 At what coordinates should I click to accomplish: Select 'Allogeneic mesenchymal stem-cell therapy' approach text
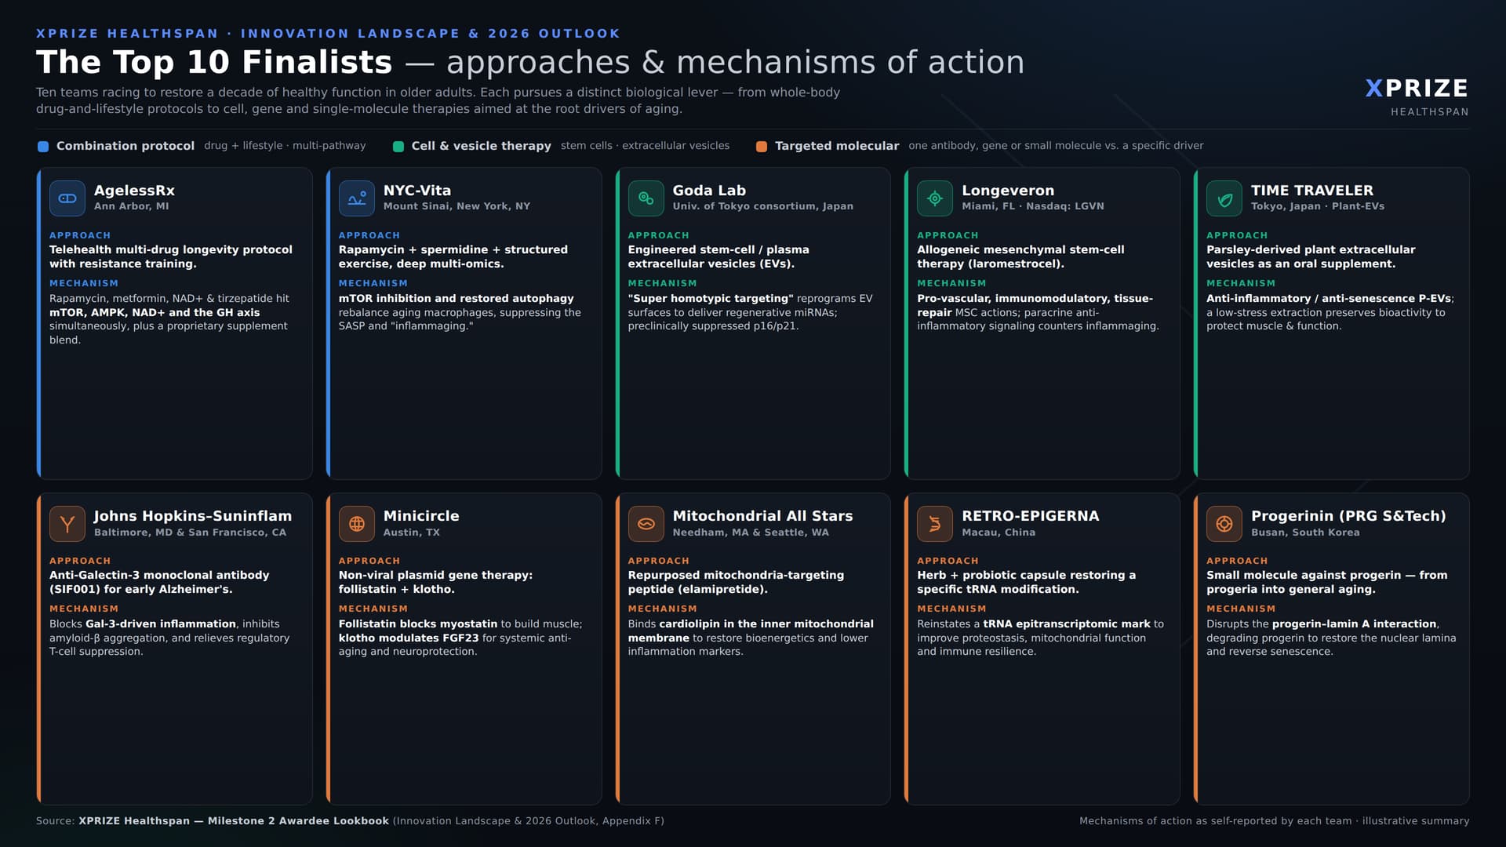pyautogui.click(x=1020, y=256)
